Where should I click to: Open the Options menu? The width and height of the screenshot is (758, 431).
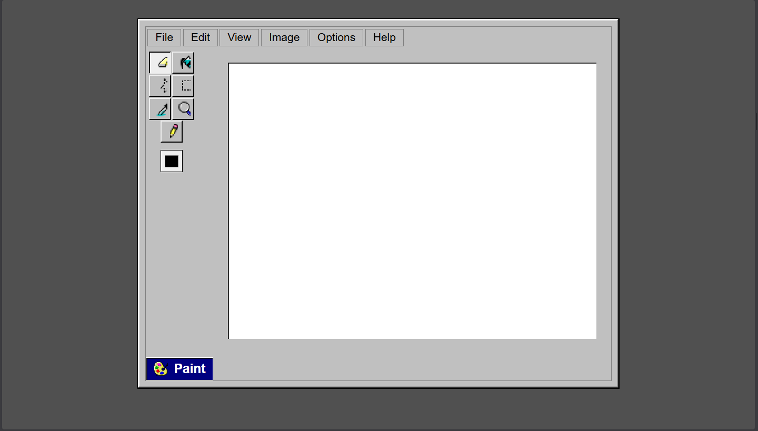pyautogui.click(x=336, y=37)
